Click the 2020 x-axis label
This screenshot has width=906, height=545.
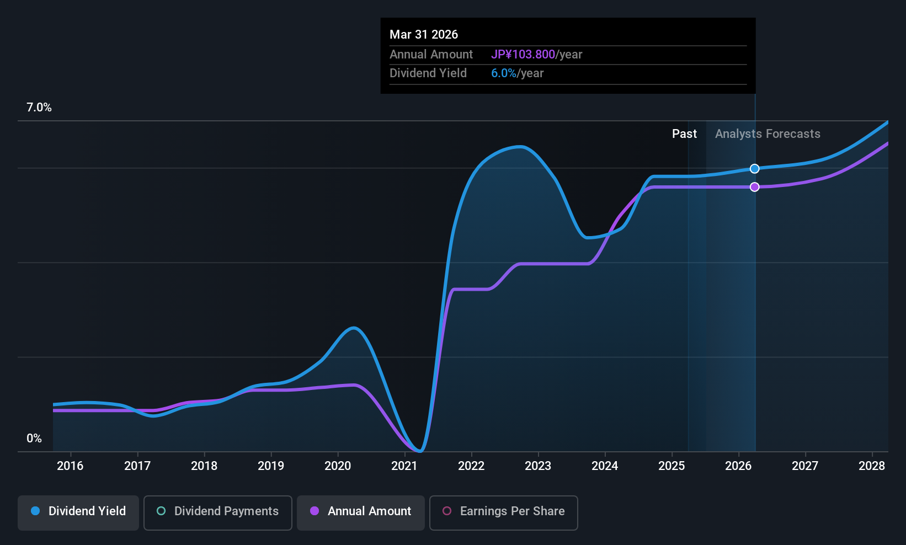point(338,466)
